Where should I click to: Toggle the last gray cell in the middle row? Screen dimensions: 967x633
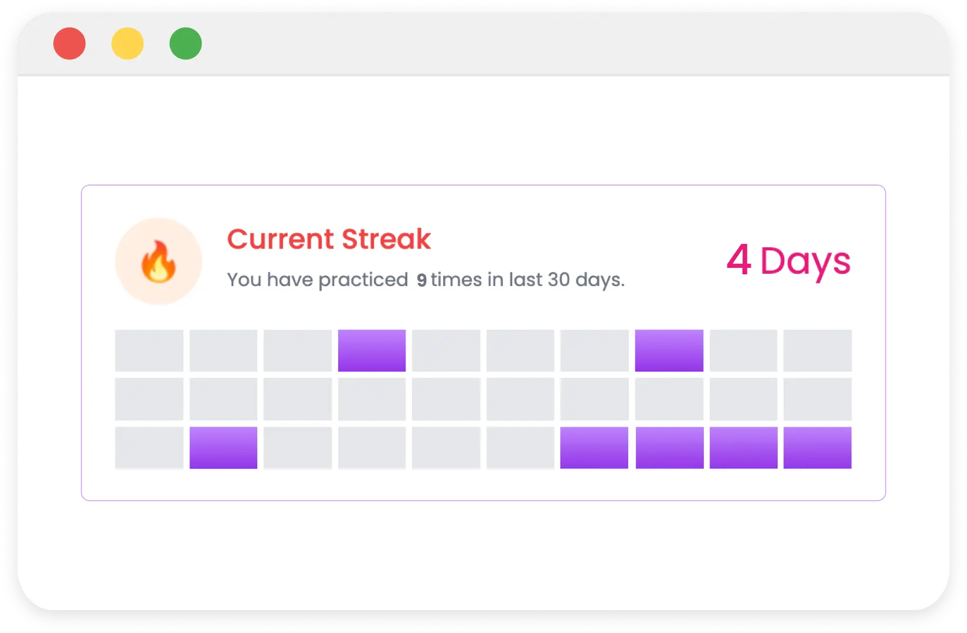point(817,399)
